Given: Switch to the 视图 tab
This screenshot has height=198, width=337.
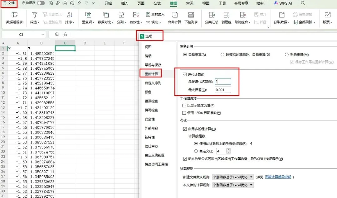Looking at the screenshot, I should click(x=206, y=3).
